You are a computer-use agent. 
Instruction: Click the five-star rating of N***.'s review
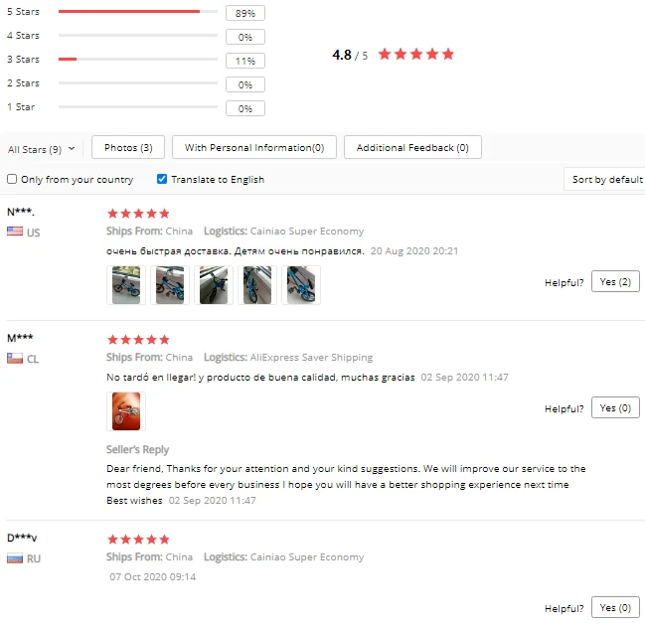pyautogui.click(x=138, y=214)
